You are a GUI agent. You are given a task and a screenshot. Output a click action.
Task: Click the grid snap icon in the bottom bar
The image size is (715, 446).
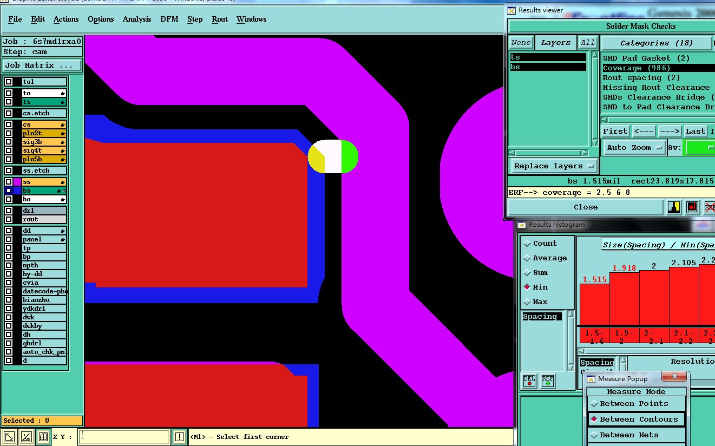tap(43, 437)
